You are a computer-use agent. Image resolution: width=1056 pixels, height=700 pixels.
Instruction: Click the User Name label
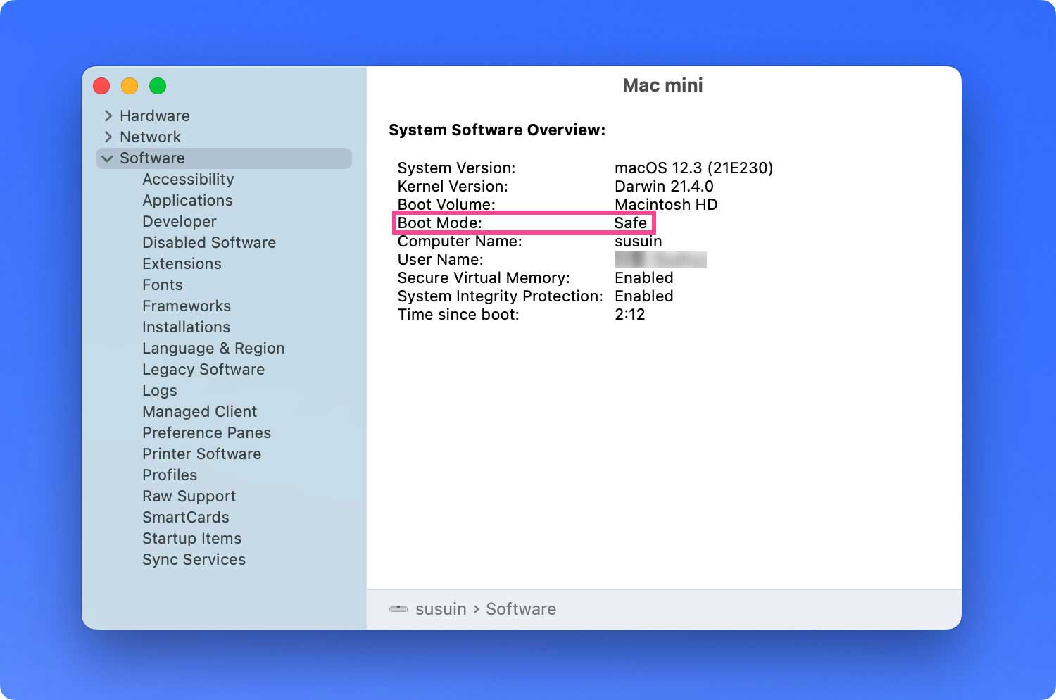440,260
